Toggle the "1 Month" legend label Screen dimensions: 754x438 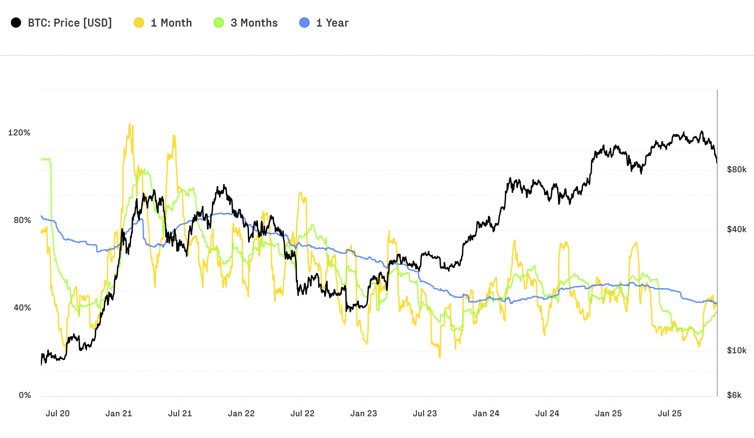click(x=171, y=23)
